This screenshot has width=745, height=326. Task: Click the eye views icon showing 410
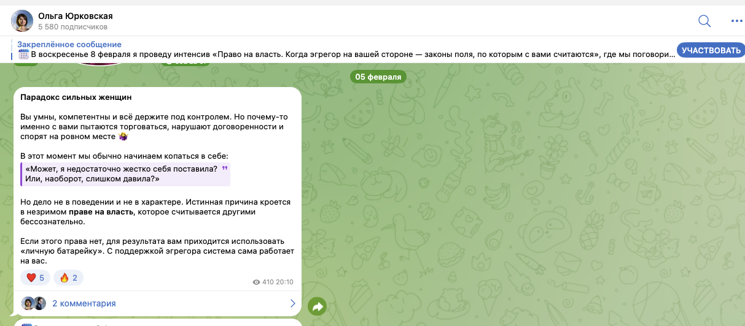[x=257, y=282]
